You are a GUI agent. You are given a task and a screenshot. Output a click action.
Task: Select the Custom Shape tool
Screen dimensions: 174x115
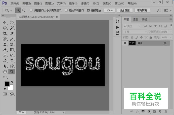point(12,66)
